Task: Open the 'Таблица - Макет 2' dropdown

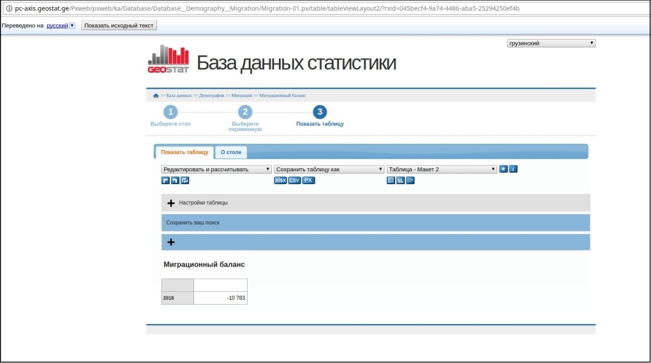Action: 442,169
